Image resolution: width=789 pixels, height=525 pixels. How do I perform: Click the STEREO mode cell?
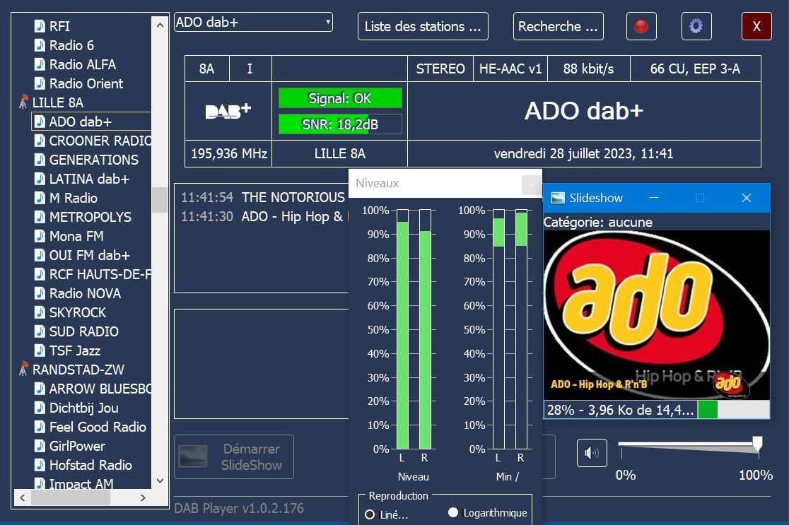click(x=440, y=69)
